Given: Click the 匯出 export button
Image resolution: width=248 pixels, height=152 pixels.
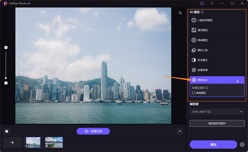Looking at the screenshot, I should coord(213,145).
